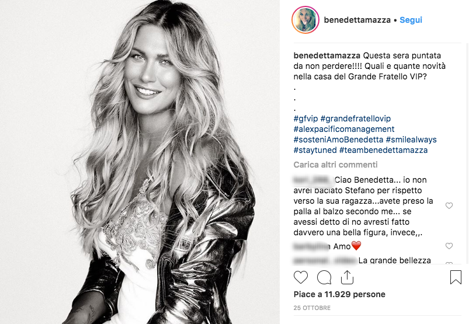Screen dimensions: 469x324
Task: Open the #smilealways hashtag
Action: coord(411,140)
